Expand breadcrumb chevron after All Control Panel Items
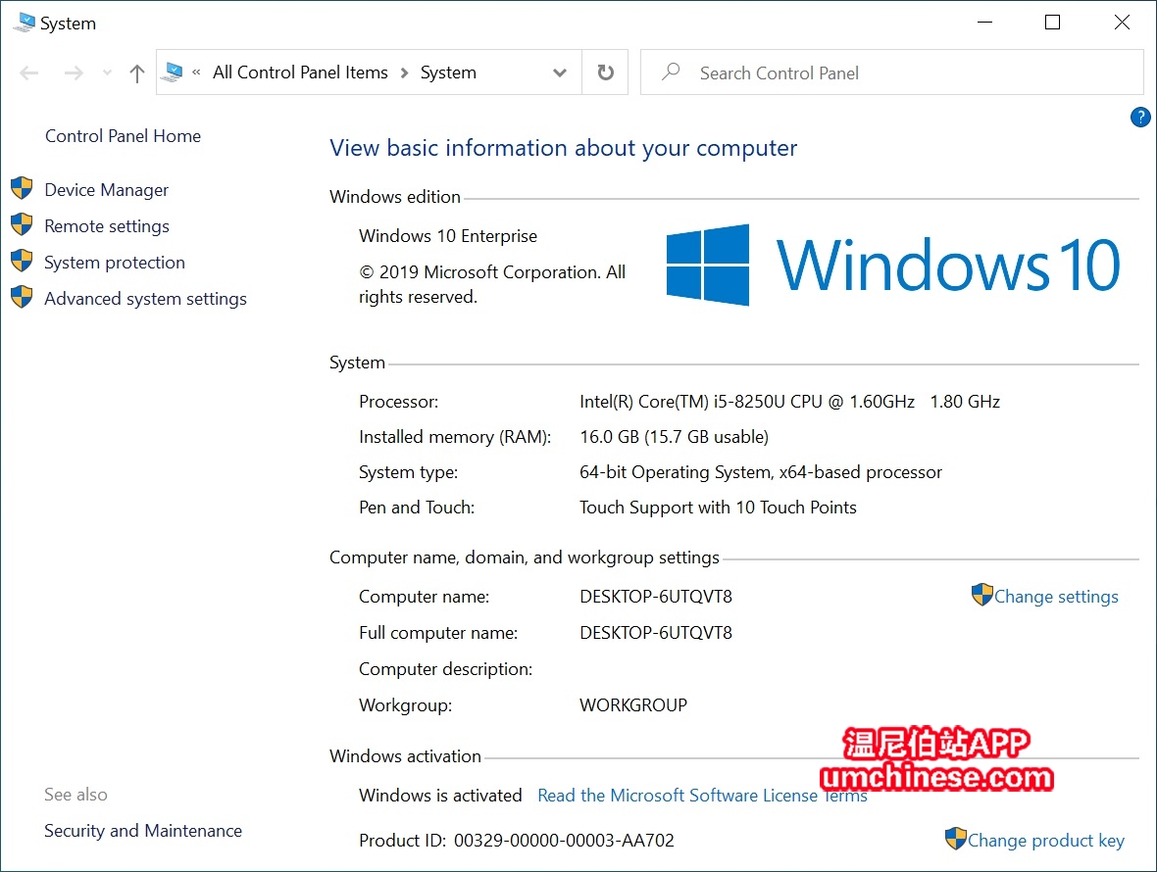The height and width of the screenshot is (872, 1157). click(x=404, y=73)
